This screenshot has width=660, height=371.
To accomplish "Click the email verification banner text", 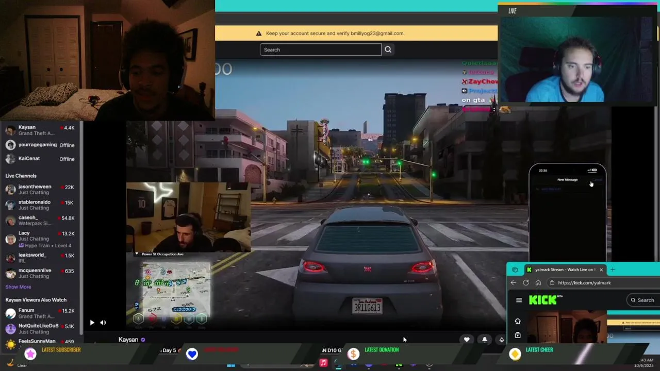I will 335,33.
